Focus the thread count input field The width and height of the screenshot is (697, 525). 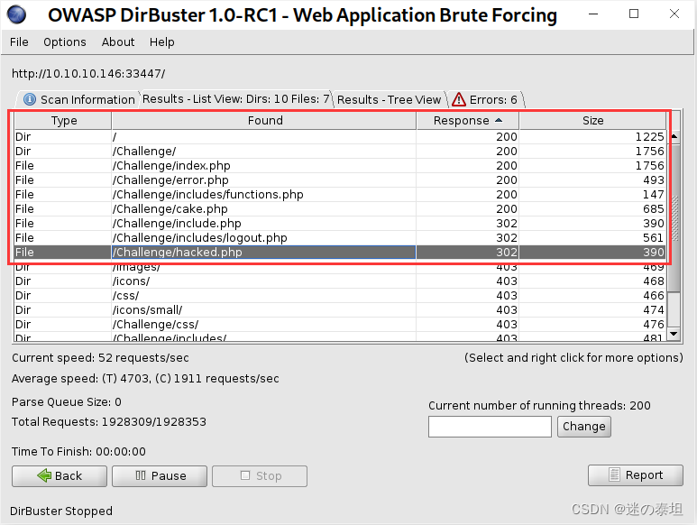[x=490, y=427]
